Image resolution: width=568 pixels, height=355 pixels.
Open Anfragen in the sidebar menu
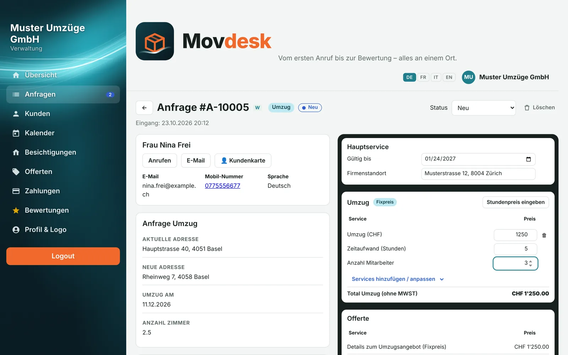tap(63, 94)
